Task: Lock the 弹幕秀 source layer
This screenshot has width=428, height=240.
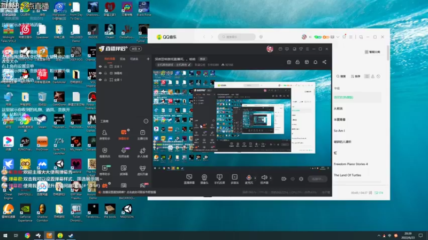Action: pyautogui.click(x=105, y=73)
